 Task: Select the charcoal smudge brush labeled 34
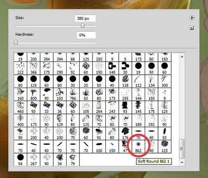pyautogui.click(x=60, y=160)
